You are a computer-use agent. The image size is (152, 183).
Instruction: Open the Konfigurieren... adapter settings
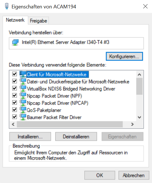(x=124, y=57)
